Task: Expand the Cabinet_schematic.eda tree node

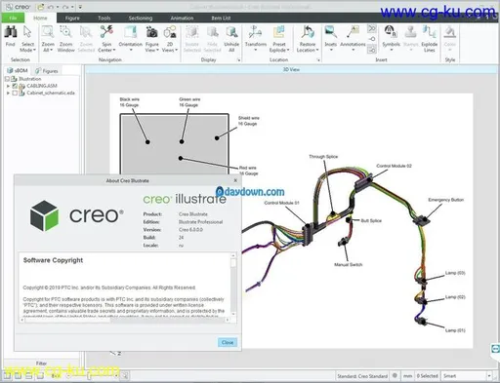Action: (8, 93)
